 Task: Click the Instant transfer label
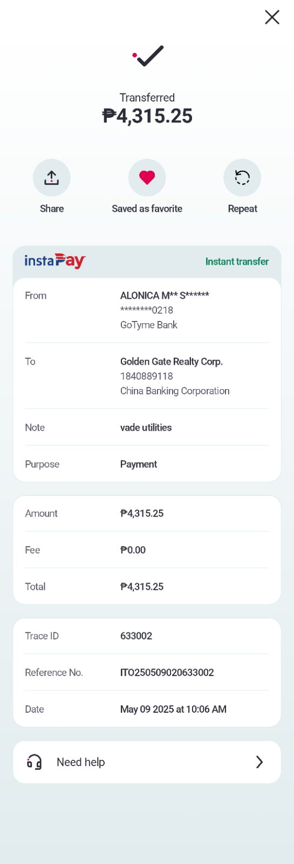click(x=237, y=262)
